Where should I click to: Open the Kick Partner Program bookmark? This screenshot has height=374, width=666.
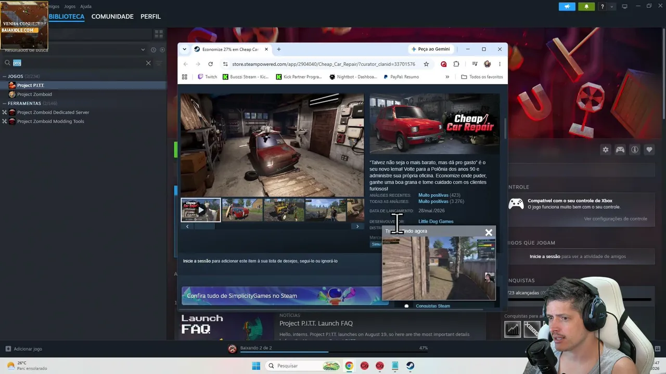point(299,77)
